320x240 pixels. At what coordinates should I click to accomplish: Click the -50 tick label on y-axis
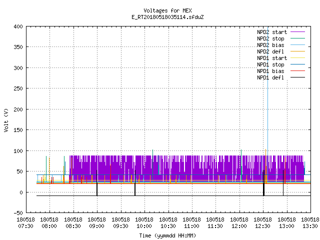point(18,213)
